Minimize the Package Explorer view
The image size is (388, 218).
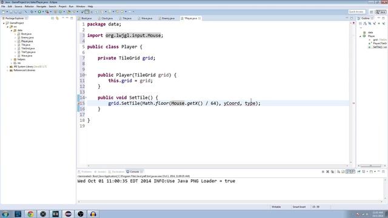click(x=67, y=18)
